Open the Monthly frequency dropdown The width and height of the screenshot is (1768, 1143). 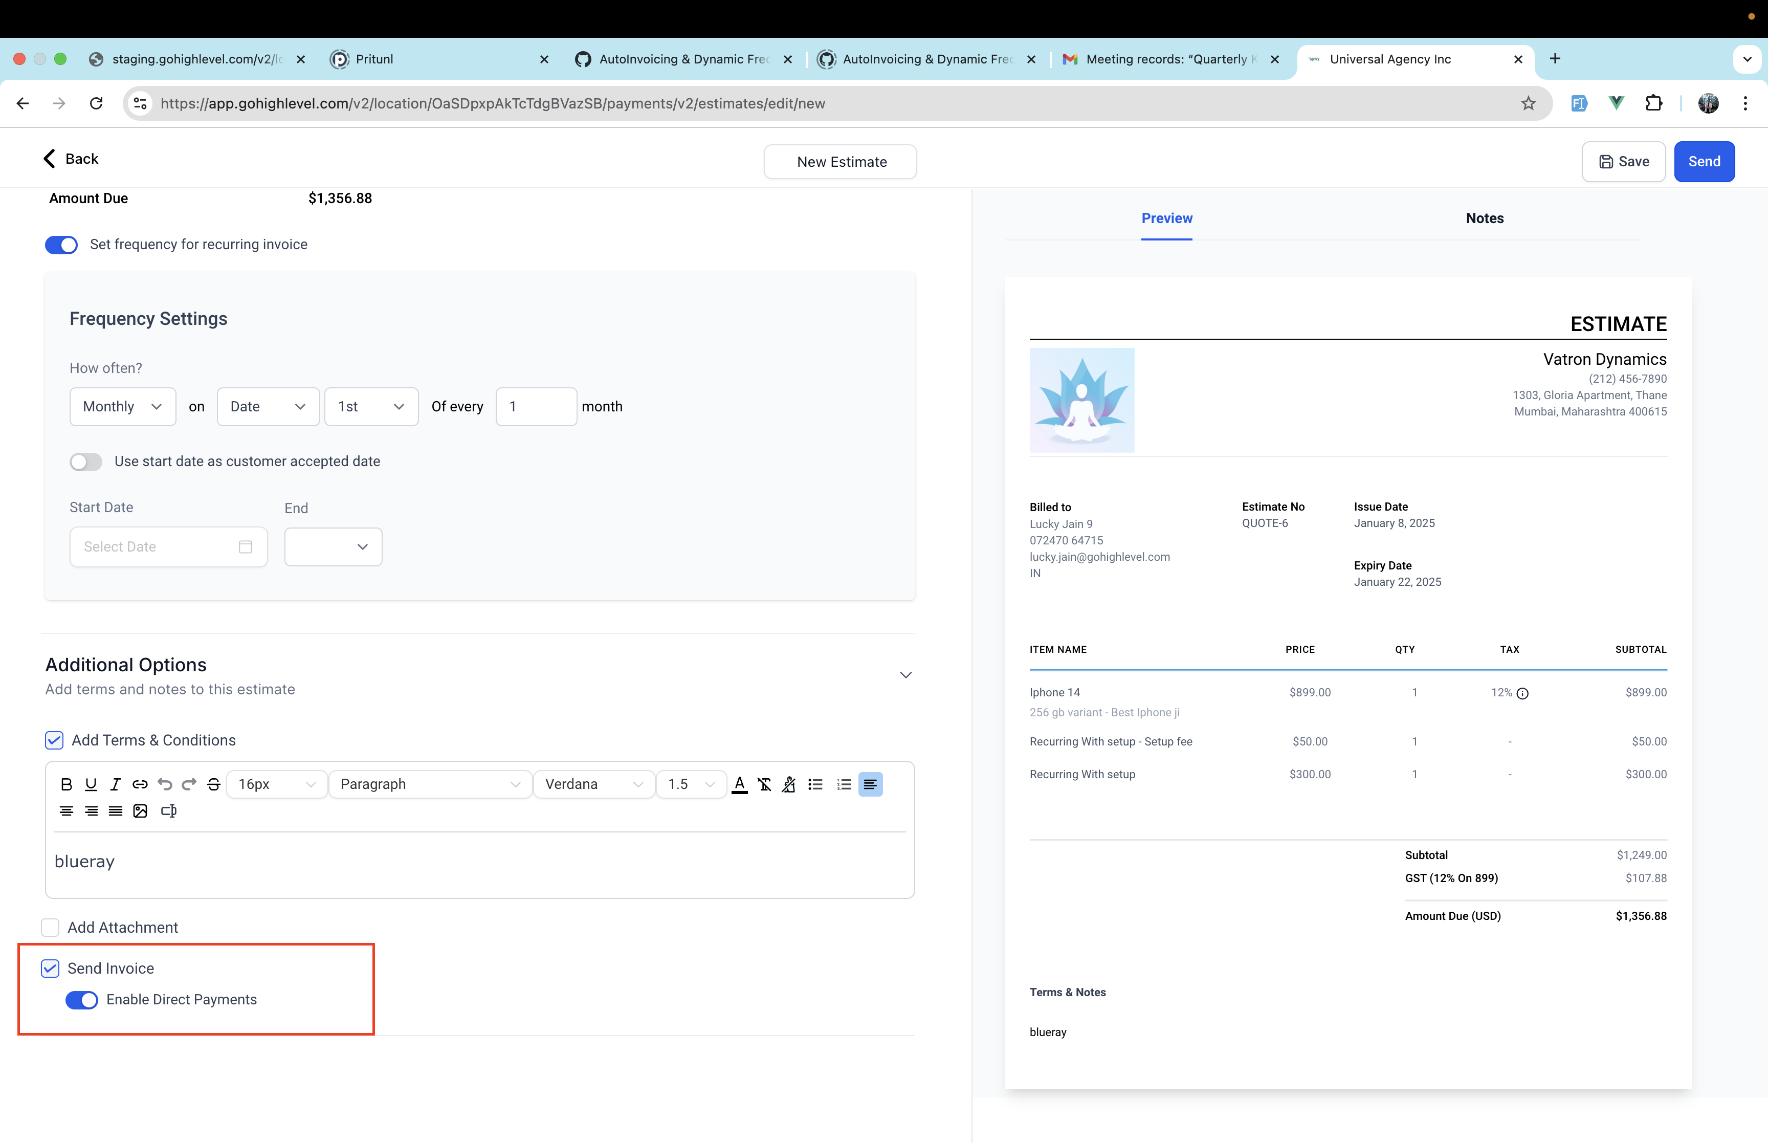122,407
